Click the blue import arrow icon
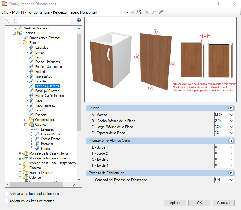241x210 pixels. click(x=161, y=12)
